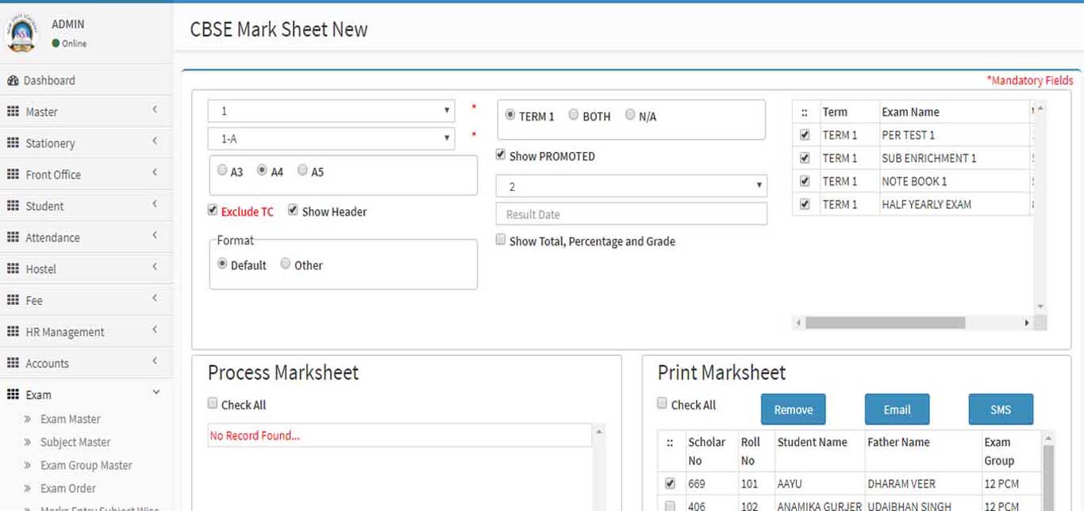Go to Exam Order submenu item
The width and height of the screenshot is (1084, 511).
point(68,488)
